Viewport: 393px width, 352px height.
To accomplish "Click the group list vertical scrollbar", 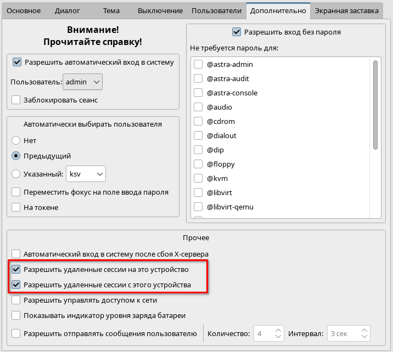I will (x=375, y=104).
